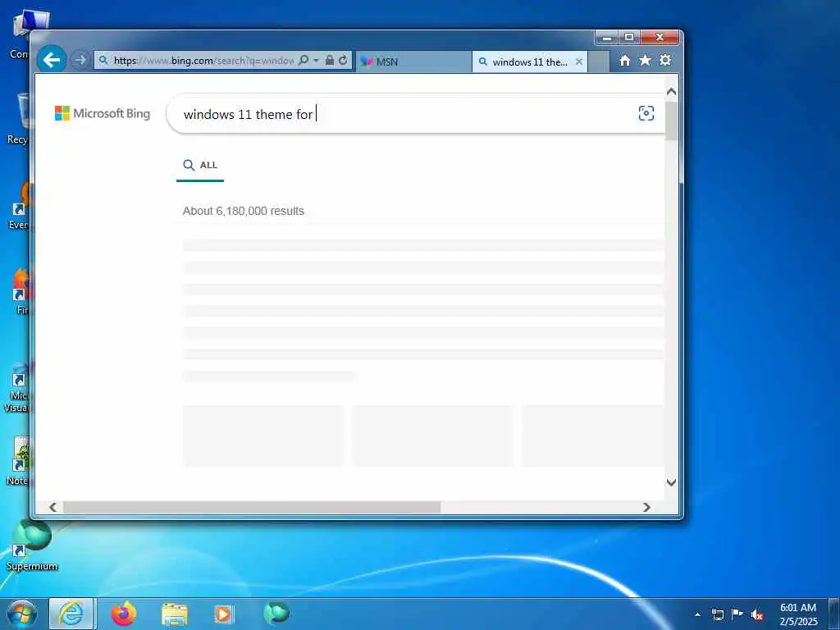Click the network tray icon
The width and height of the screenshot is (840, 630).
pyautogui.click(x=717, y=614)
